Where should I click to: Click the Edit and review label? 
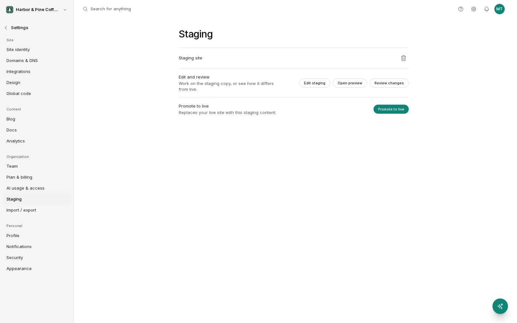pyautogui.click(x=194, y=77)
